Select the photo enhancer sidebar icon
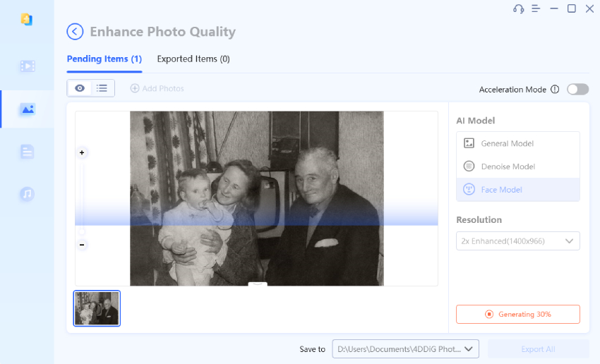The image size is (600, 364). 28,109
